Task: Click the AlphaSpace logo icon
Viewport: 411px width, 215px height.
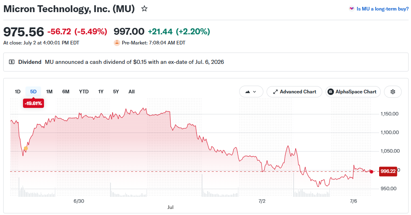Action: (x=331, y=92)
